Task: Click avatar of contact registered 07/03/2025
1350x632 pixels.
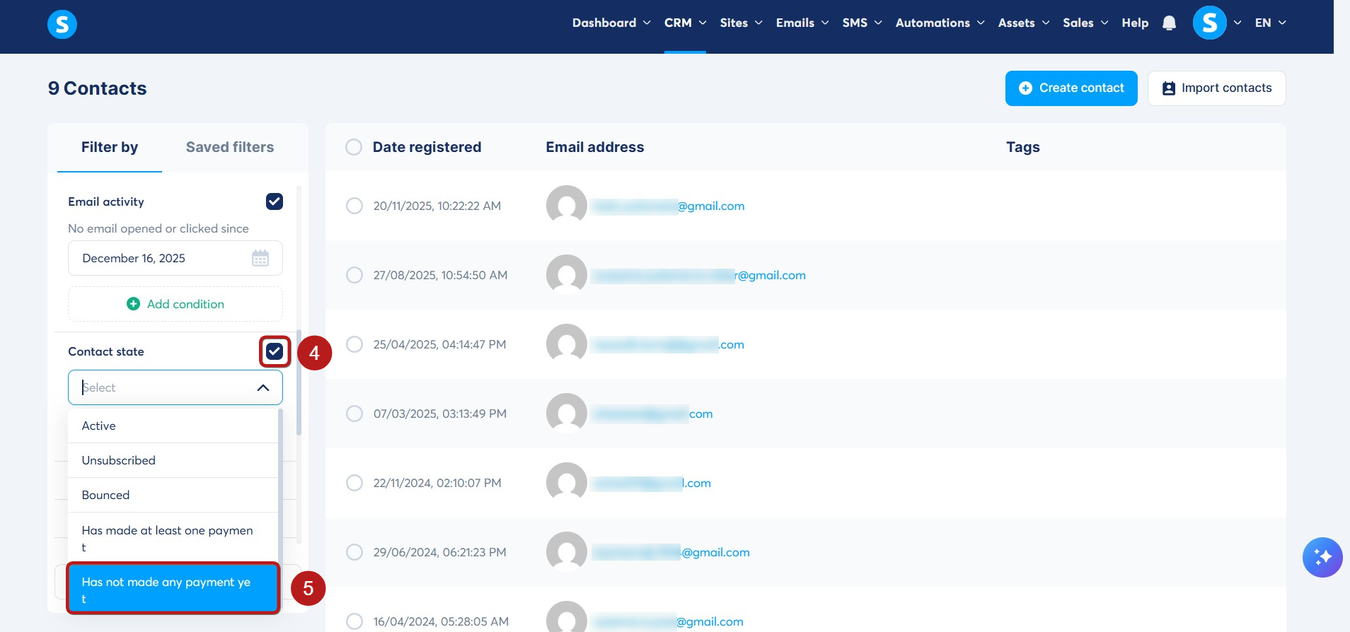Action: click(567, 414)
